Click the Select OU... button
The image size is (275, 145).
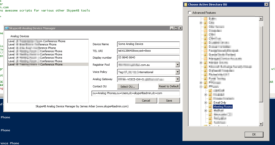(x=128, y=86)
